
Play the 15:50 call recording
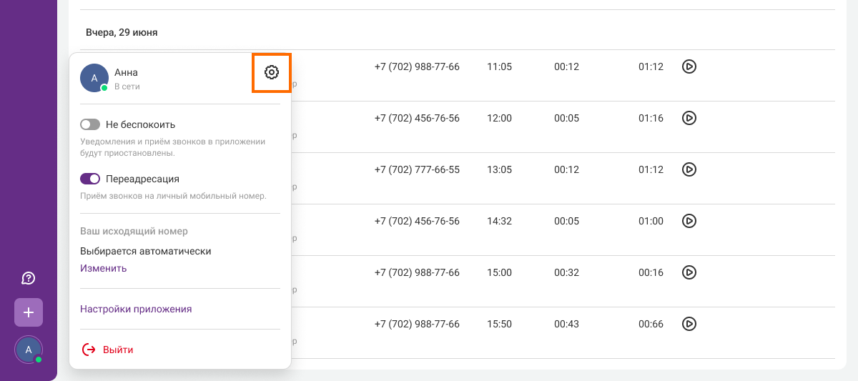click(689, 324)
